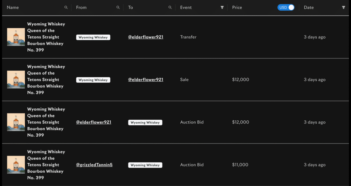Click @elderflower921 in Auction Bid From column
The height and width of the screenshot is (186, 351).
pyautogui.click(x=94, y=122)
